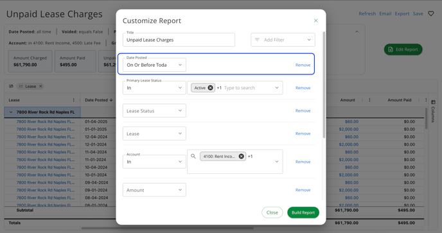Click the Export link
The height and width of the screenshot is (233, 442).
coord(402,13)
